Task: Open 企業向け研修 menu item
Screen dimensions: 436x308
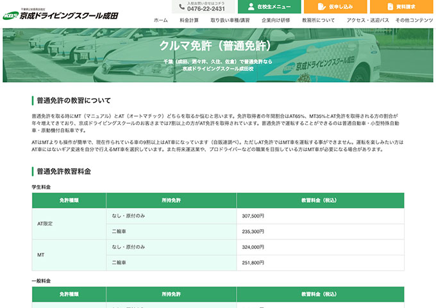Action: click(x=276, y=21)
